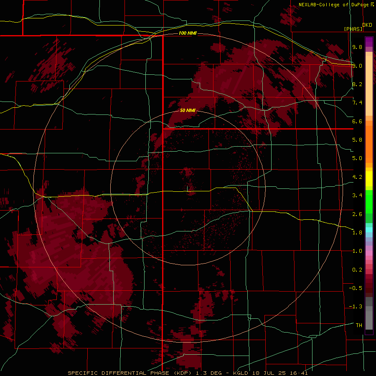The image size is (376, 376).
Task: Click the 1.8 legend value
Action: click(x=357, y=233)
